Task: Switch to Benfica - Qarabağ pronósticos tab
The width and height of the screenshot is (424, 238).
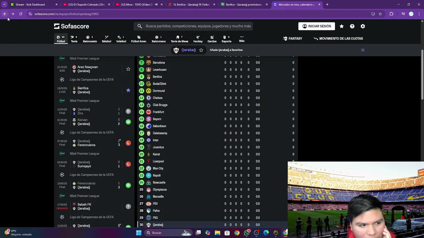Action: tap(244, 5)
